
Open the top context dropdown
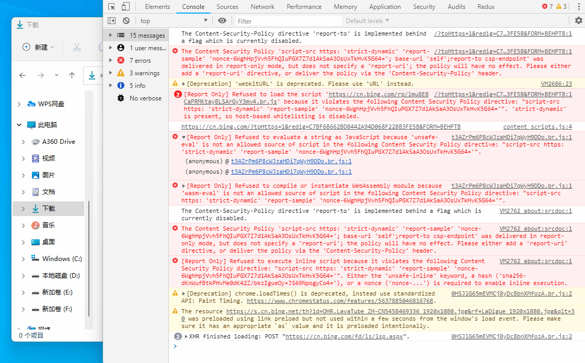click(x=174, y=21)
